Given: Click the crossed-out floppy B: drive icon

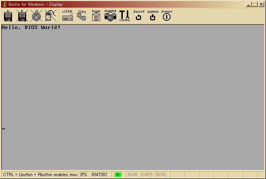Looking at the screenshot, I should pos(22,16).
